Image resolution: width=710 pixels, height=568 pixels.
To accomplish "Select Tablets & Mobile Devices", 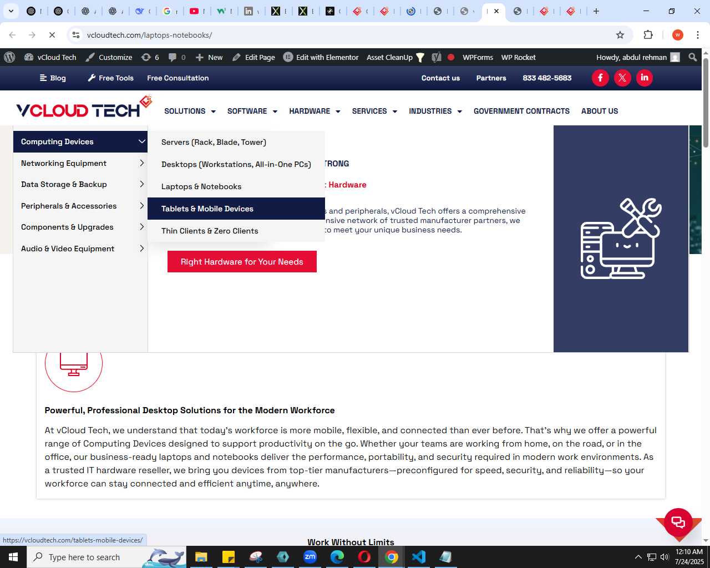I will [x=236, y=209].
